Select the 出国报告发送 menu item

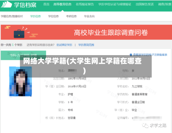(x=145, y=4)
